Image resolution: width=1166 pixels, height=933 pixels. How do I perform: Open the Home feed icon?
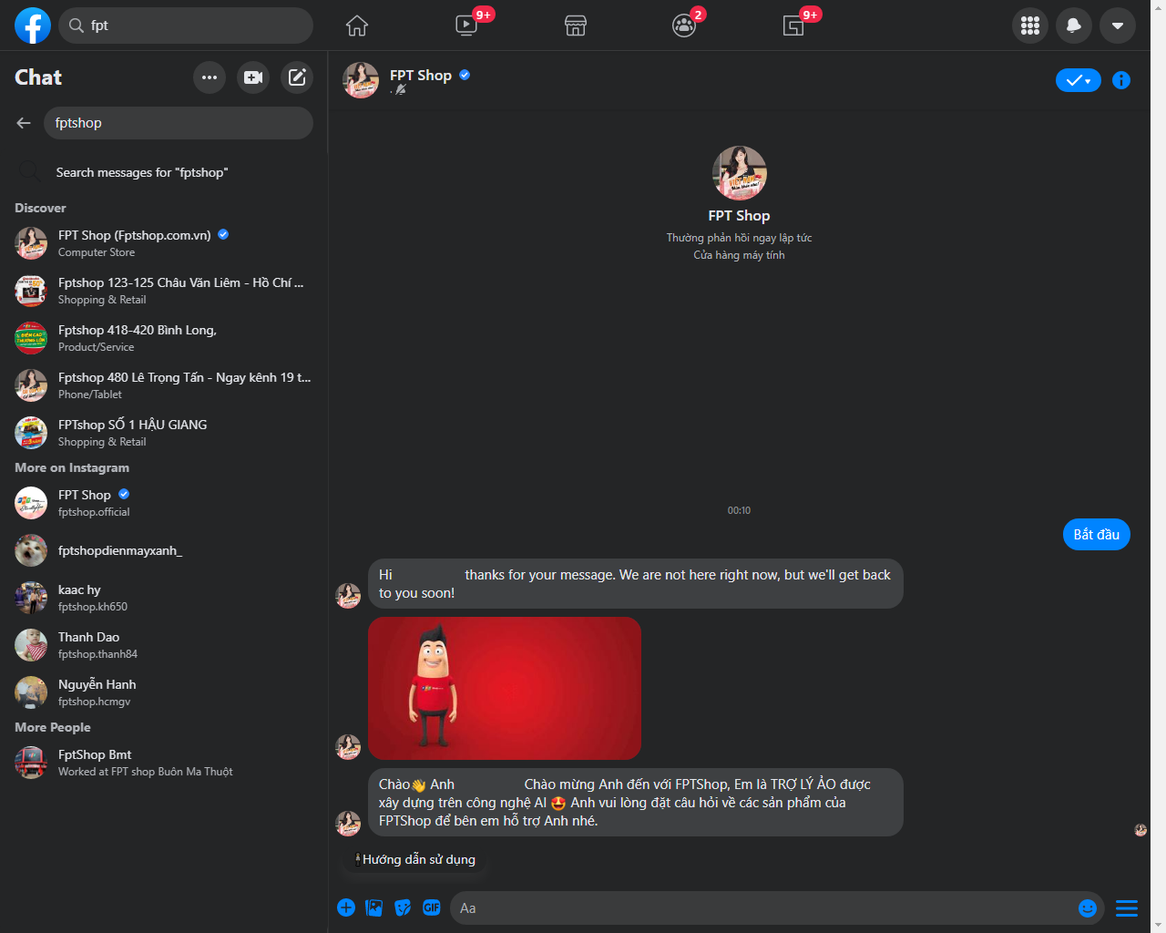(357, 26)
